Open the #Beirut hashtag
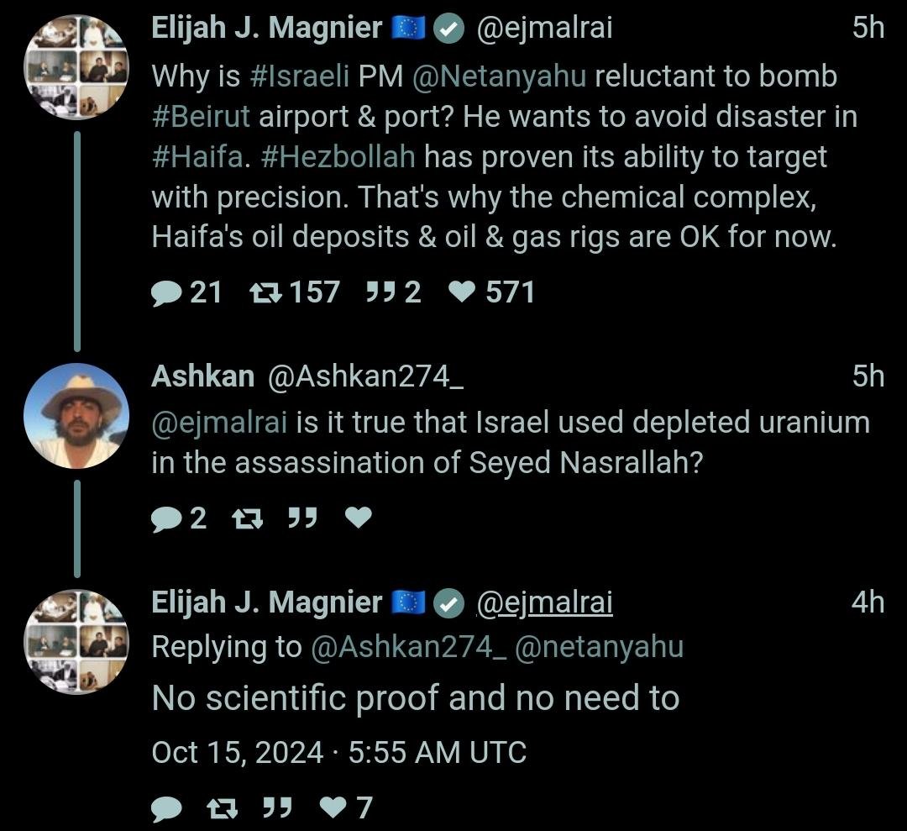The image size is (907, 831). (x=201, y=116)
